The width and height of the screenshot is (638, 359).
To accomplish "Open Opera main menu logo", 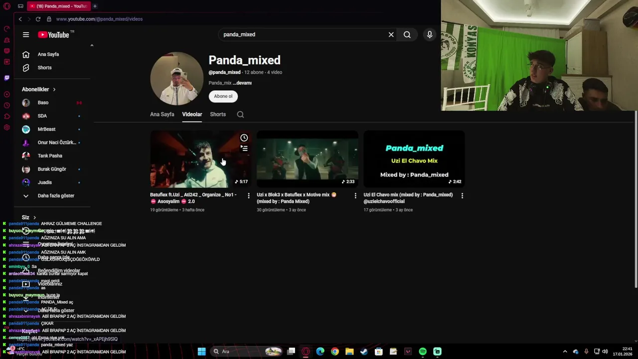I will click(7, 6).
